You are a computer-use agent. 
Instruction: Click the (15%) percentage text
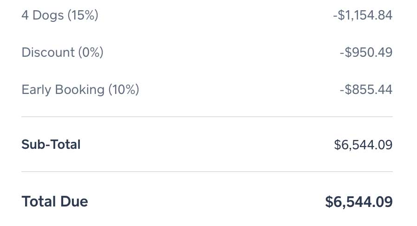(83, 15)
